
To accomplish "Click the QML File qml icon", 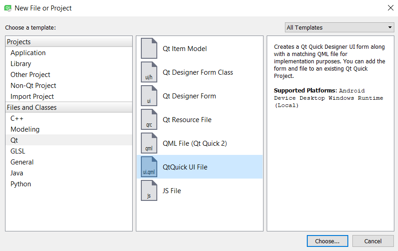I will click(149, 143).
